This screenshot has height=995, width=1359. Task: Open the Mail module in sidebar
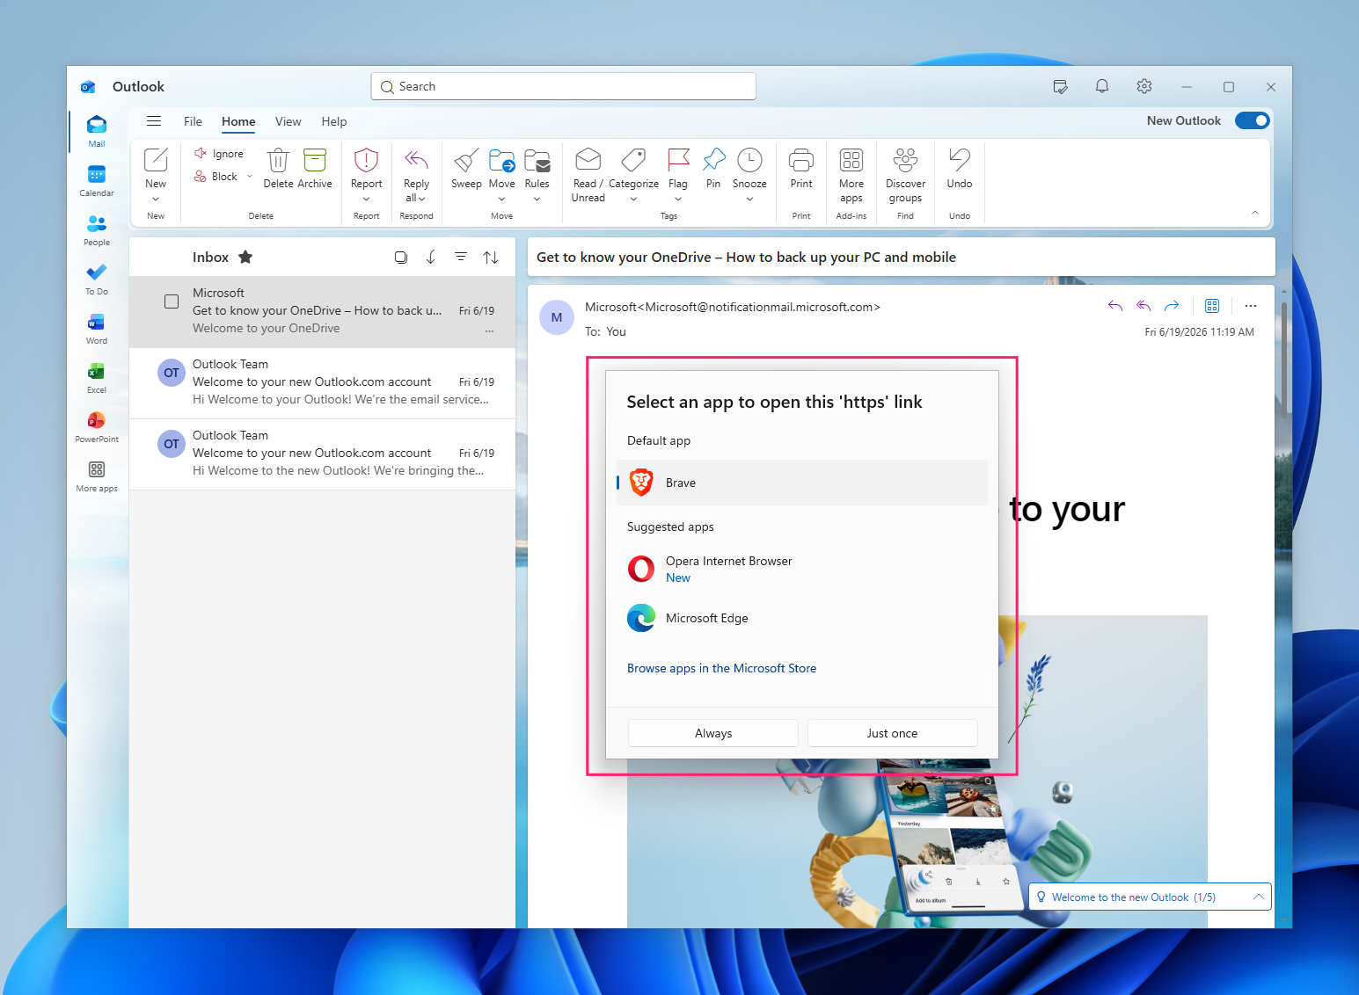click(97, 131)
